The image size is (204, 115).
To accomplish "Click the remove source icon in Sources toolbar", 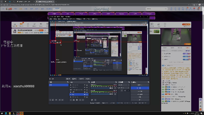I will point(74,100).
